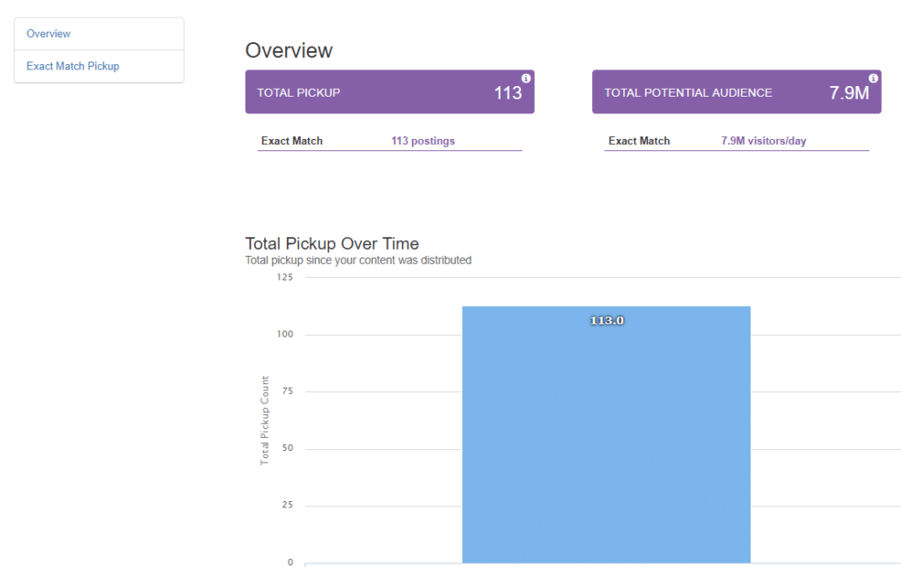The height and width of the screenshot is (567, 901).
Task: Click the 113 value in Total Pickup card
Action: [x=508, y=93]
